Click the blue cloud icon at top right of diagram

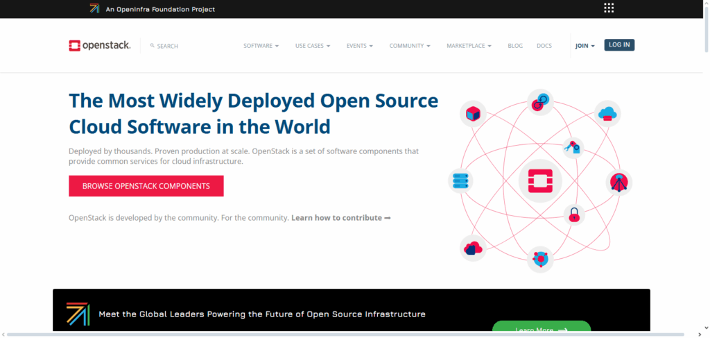click(x=607, y=113)
